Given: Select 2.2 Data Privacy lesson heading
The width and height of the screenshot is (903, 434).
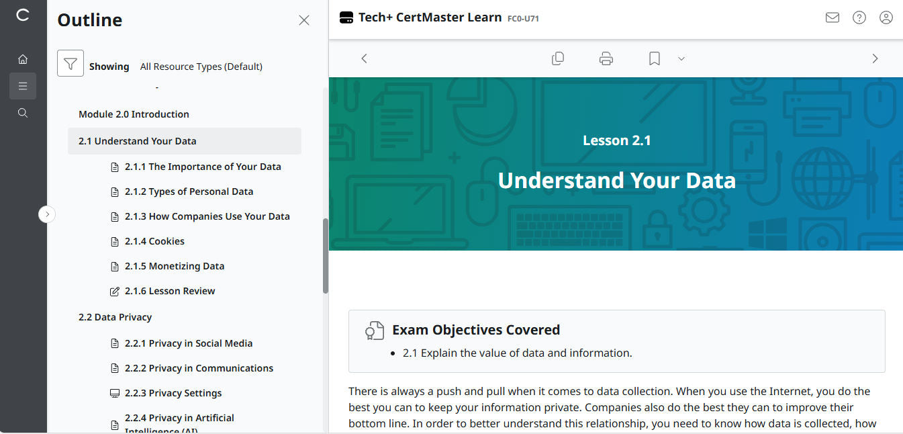Looking at the screenshot, I should tap(115, 317).
